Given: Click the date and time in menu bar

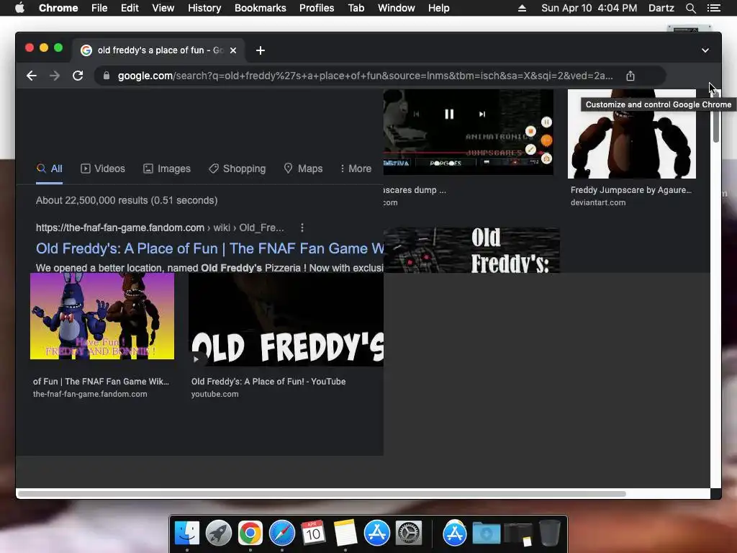Looking at the screenshot, I should (x=589, y=8).
